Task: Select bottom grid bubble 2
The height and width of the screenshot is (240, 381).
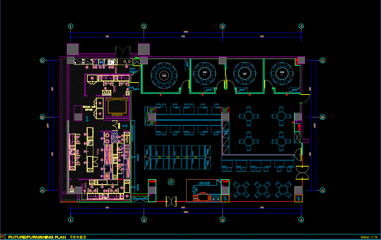Action: pyautogui.click(x=144, y=220)
